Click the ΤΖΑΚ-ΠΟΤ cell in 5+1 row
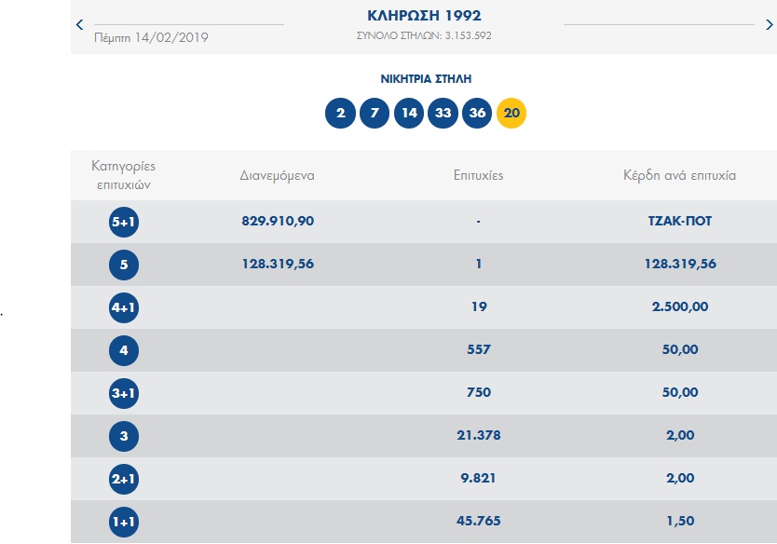This screenshot has height=544, width=777. (x=679, y=222)
